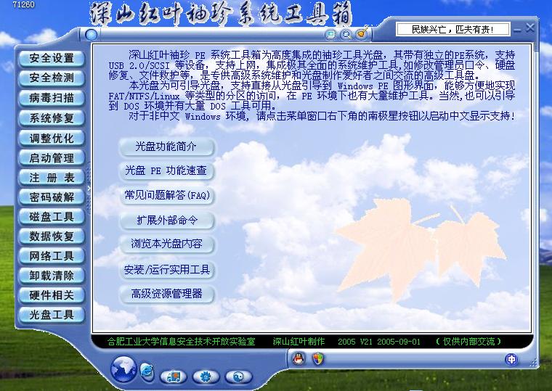This screenshot has width=552, height=391.
Task: Open the 病毒扫描 category
Action: click(x=52, y=98)
